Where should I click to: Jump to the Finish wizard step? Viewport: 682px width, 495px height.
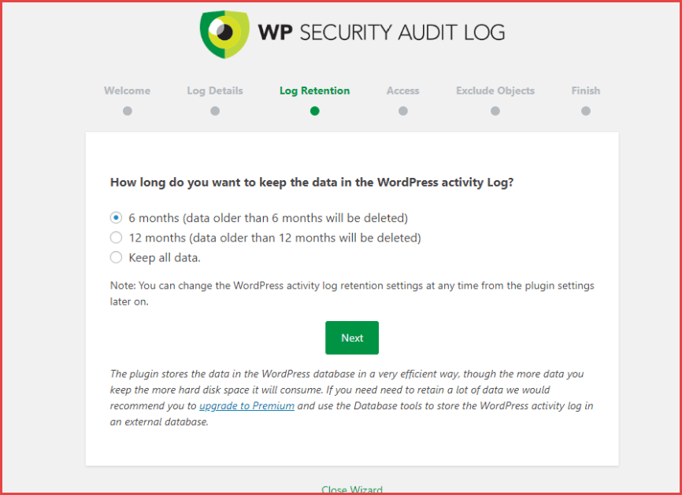click(x=586, y=91)
